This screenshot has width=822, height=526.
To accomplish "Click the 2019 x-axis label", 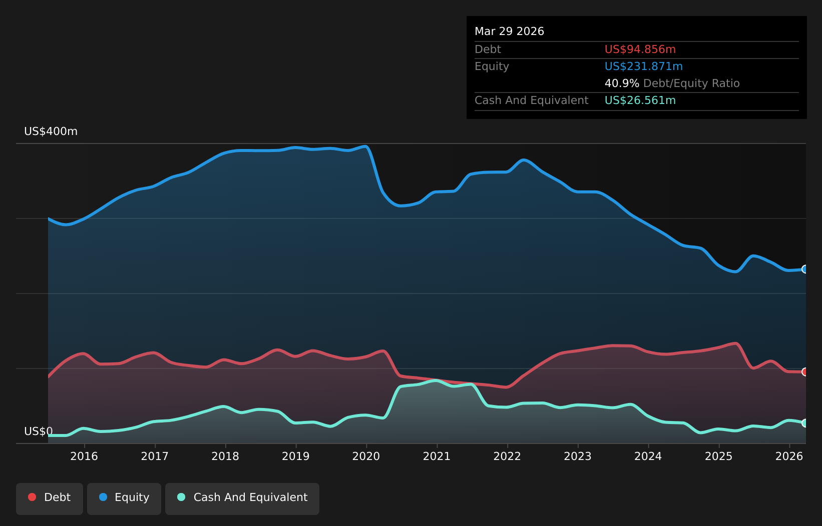I will pos(296,456).
